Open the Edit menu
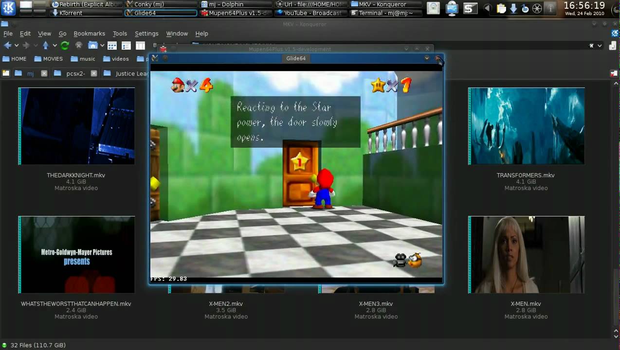This screenshot has width=620, height=350. tap(25, 34)
